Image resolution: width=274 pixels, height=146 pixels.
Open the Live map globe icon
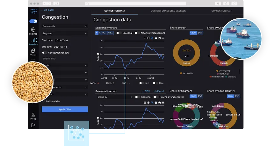[33, 30]
